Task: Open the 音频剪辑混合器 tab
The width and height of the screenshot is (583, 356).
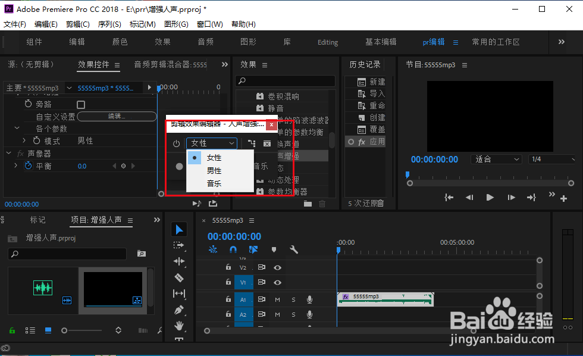Action: click(x=170, y=64)
